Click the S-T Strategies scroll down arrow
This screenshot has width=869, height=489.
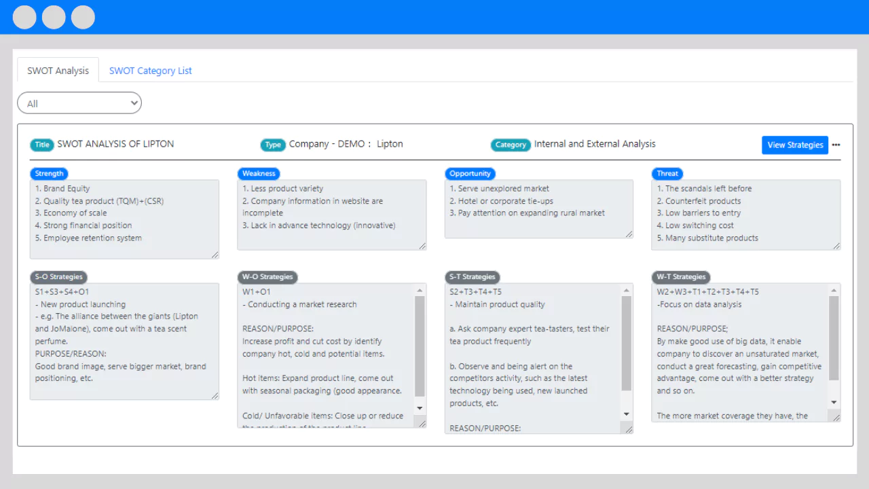click(627, 414)
